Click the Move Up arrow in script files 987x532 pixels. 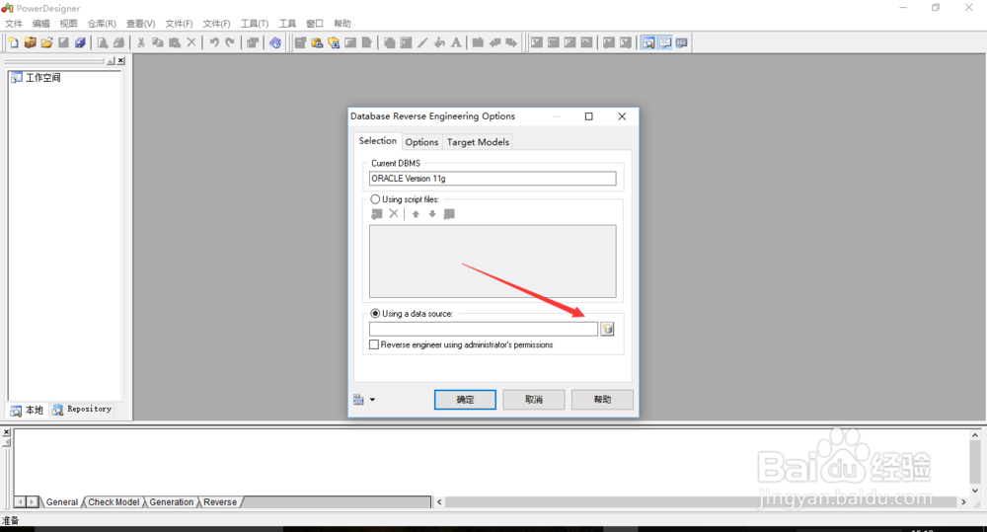pyautogui.click(x=416, y=214)
